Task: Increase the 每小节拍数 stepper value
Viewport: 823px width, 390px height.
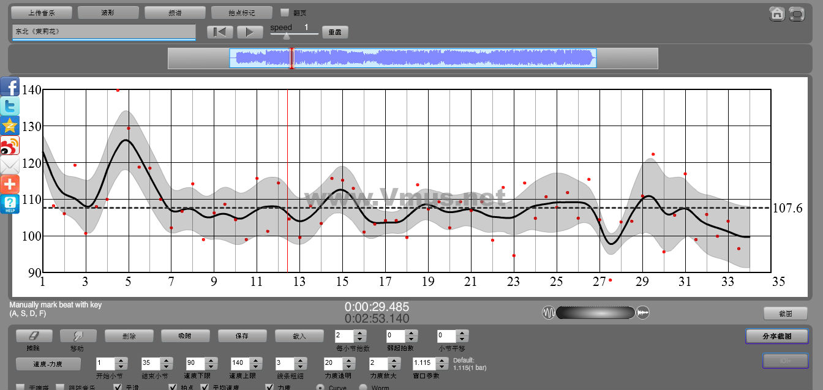Action: click(x=360, y=333)
